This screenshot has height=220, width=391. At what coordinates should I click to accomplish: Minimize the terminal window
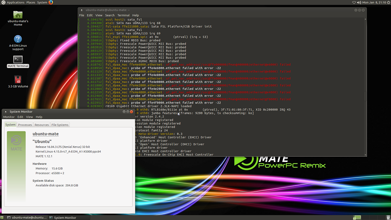point(356,10)
